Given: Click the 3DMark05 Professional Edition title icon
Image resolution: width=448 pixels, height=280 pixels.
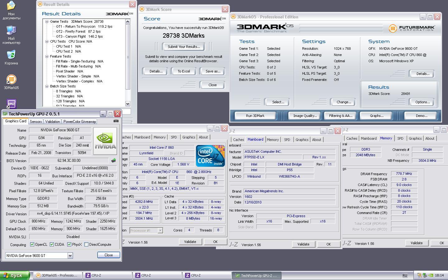Looking at the screenshot, I should click(x=233, y=17).
